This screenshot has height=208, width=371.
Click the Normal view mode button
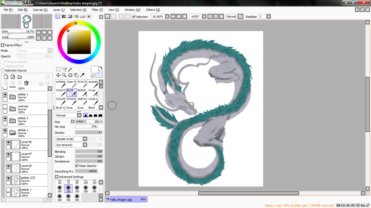tap(231, 17)
